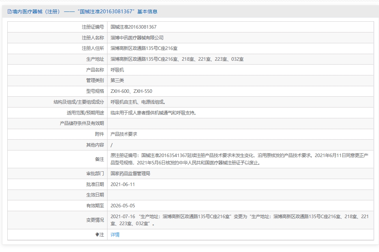Click expiry date 2026-05-05
379x252 pixels.
pyautogui.click(x=123, y=206)
